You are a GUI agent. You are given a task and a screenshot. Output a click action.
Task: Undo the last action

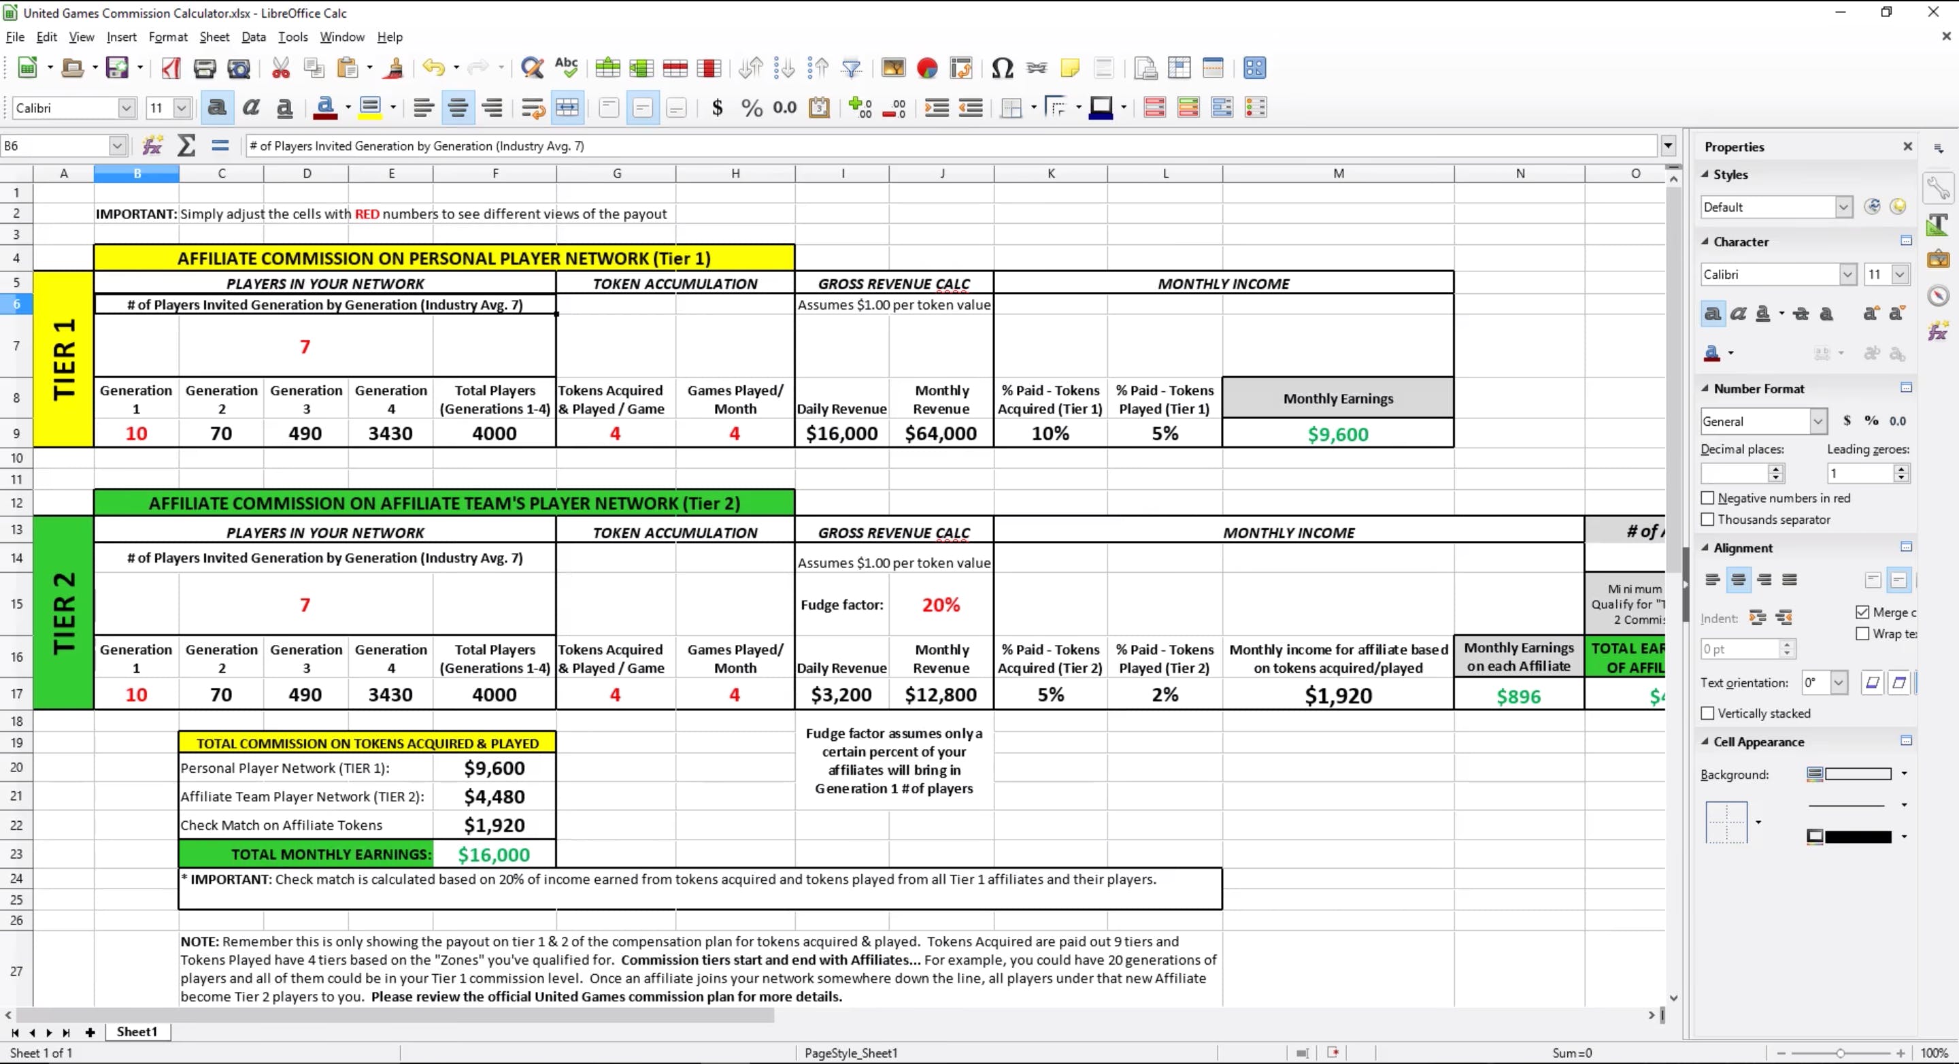click(x=433, y=69)
